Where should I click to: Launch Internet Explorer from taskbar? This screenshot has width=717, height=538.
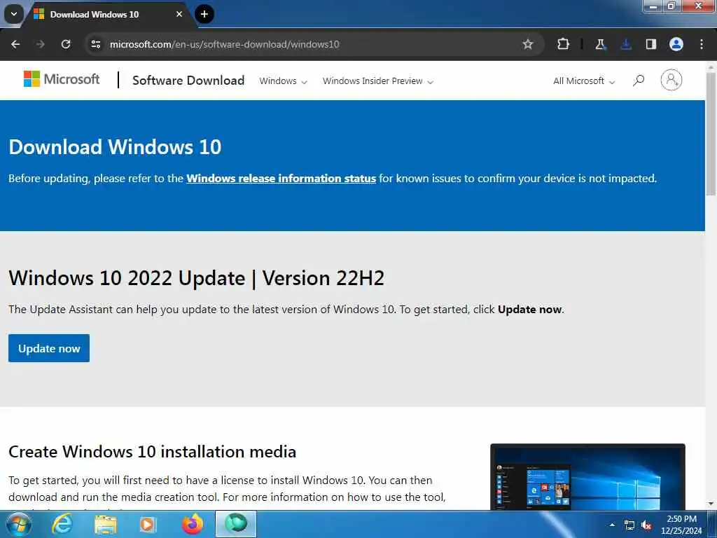point(62,524)
